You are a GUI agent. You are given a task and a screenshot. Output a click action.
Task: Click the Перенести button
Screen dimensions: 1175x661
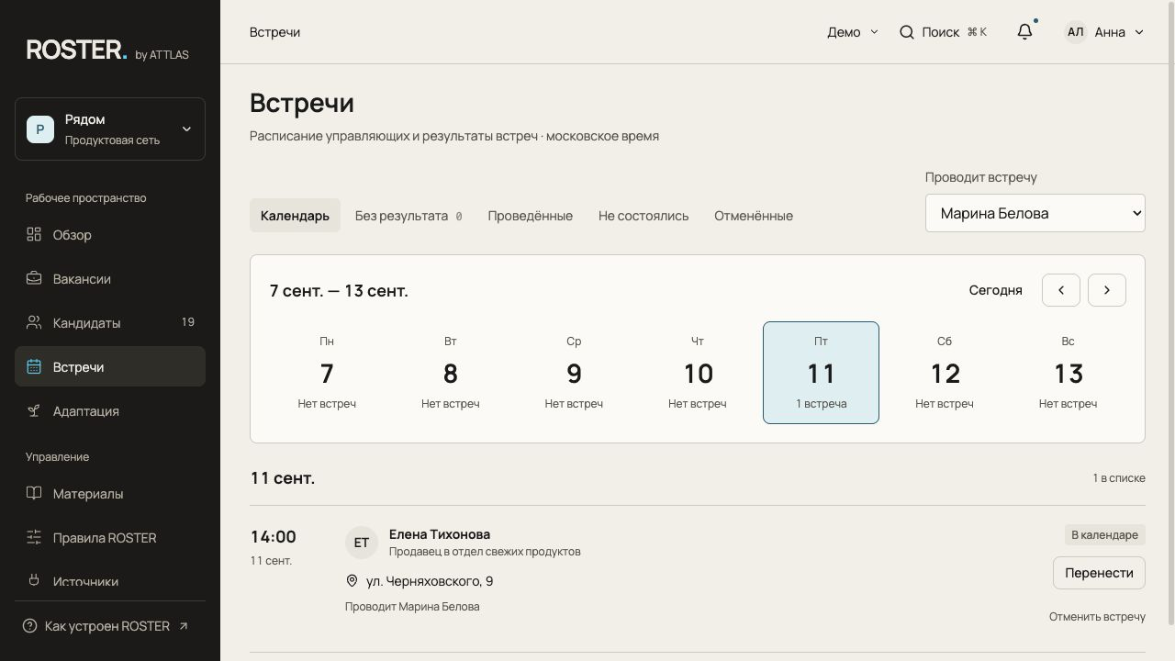pos(1099,573)
